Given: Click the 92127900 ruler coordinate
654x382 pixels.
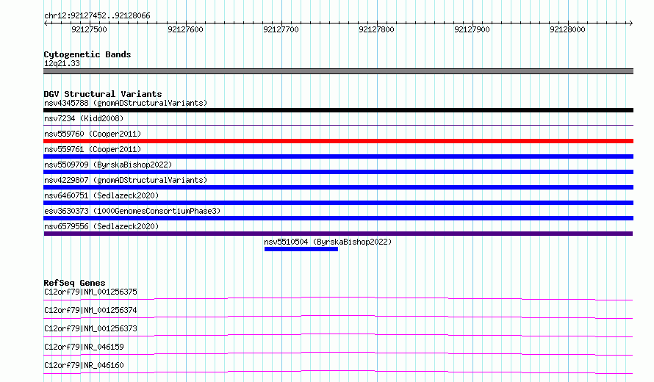Looking at the screenshot, I should click(x=472, y=29).
